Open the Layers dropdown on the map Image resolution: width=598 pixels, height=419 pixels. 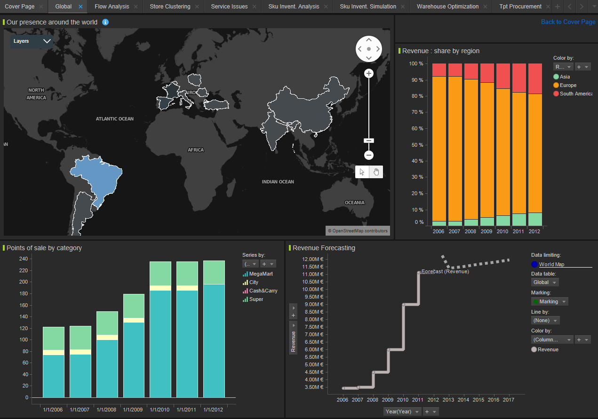(32, 41)
